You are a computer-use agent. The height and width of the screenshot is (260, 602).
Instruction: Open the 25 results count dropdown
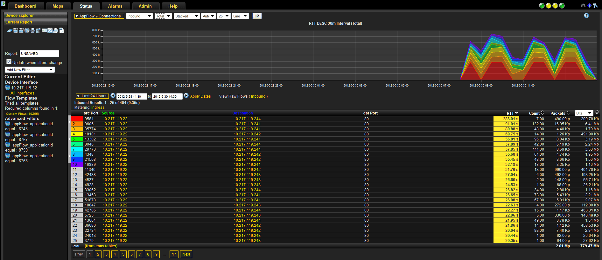(224, 16)
